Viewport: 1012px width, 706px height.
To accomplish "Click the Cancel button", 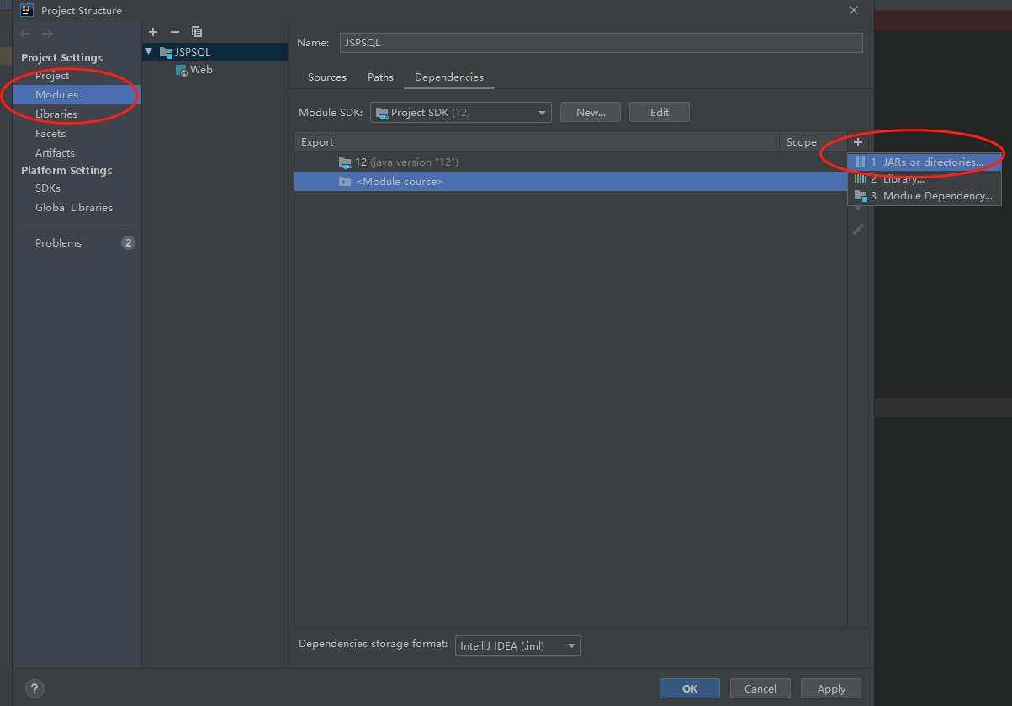I will [x=760, y=688].
